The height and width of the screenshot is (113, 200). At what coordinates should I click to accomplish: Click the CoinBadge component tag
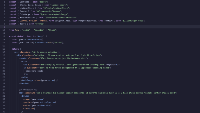pos(27,80)
